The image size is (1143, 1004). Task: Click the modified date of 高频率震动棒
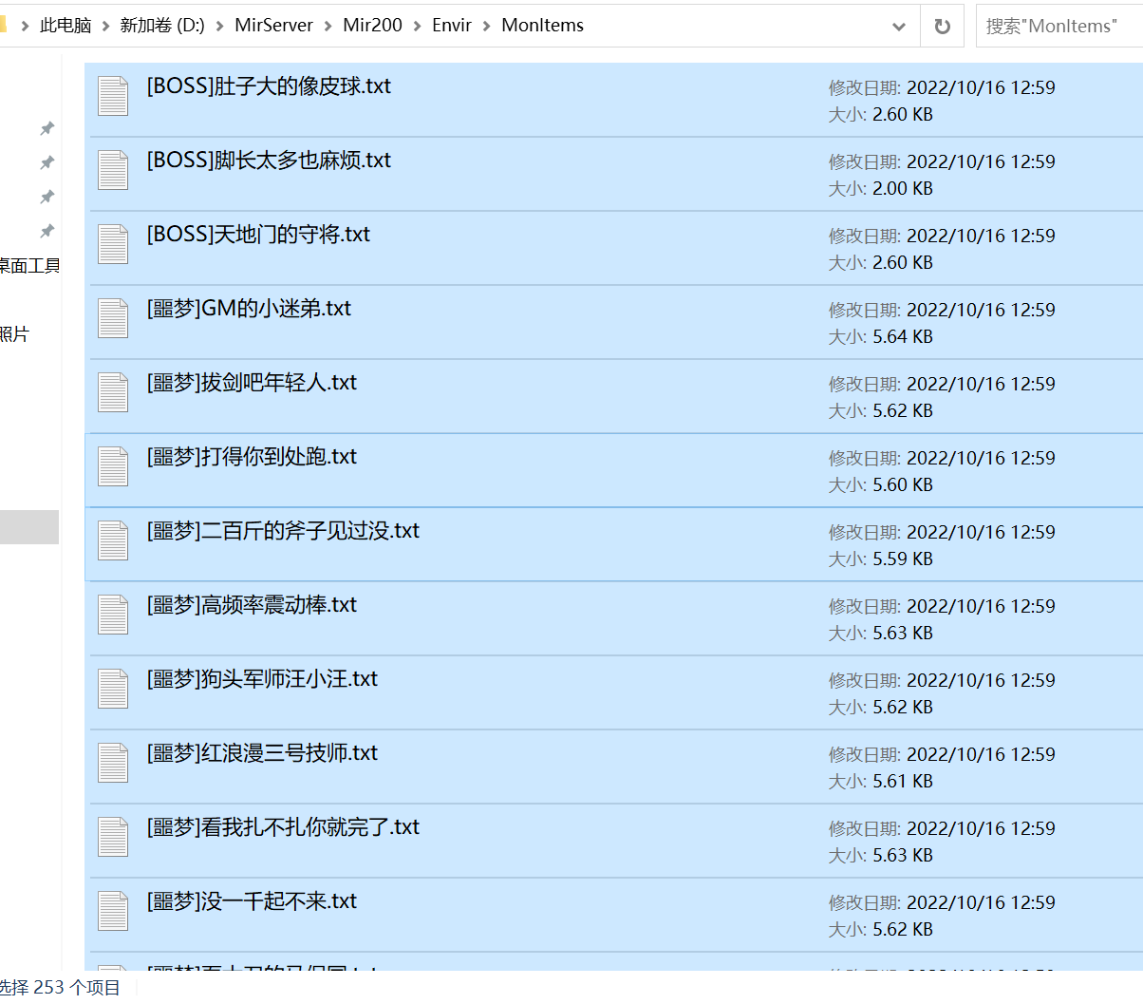pyautogui.click(x=981, y=606)
